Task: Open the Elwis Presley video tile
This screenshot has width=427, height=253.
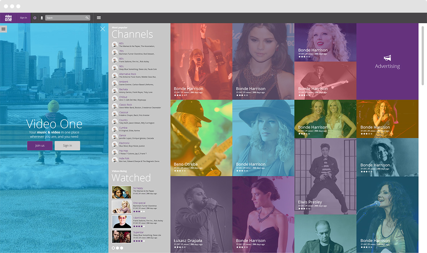Action: [325, 176]
